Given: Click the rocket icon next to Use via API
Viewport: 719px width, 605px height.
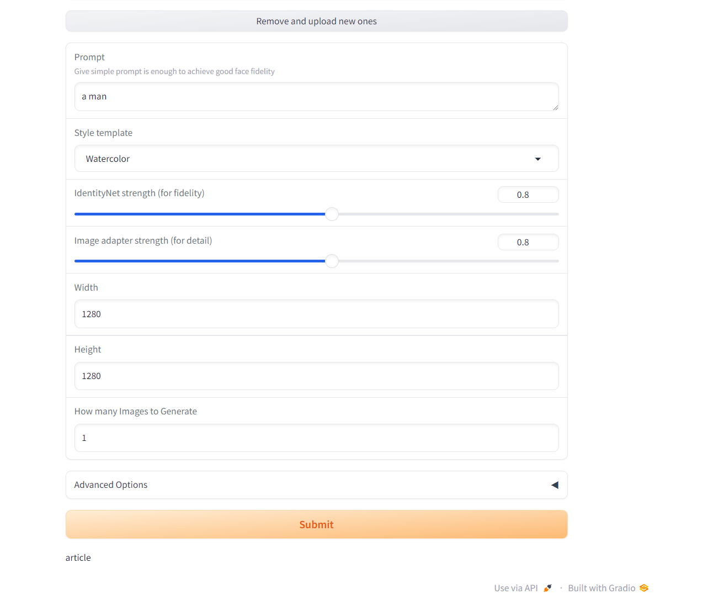Looking at the screenshot, I should 547,587.
